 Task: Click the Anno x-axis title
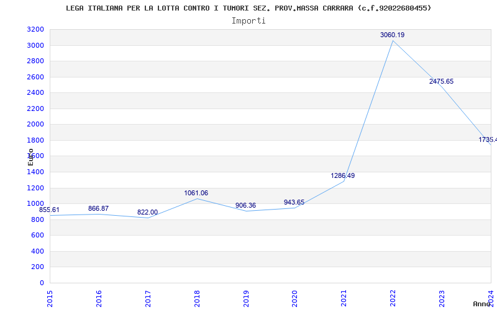482,304
